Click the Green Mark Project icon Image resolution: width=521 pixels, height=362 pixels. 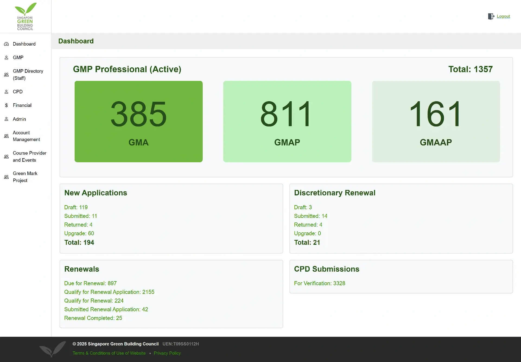[x=6, y=177]
